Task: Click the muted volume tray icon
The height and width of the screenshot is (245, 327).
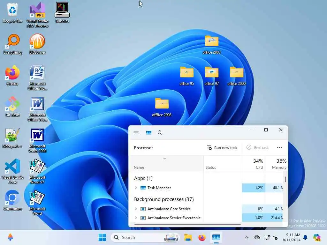Action: coord(275,237)
